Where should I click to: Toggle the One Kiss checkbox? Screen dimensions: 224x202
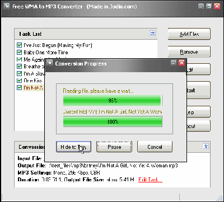19,81
